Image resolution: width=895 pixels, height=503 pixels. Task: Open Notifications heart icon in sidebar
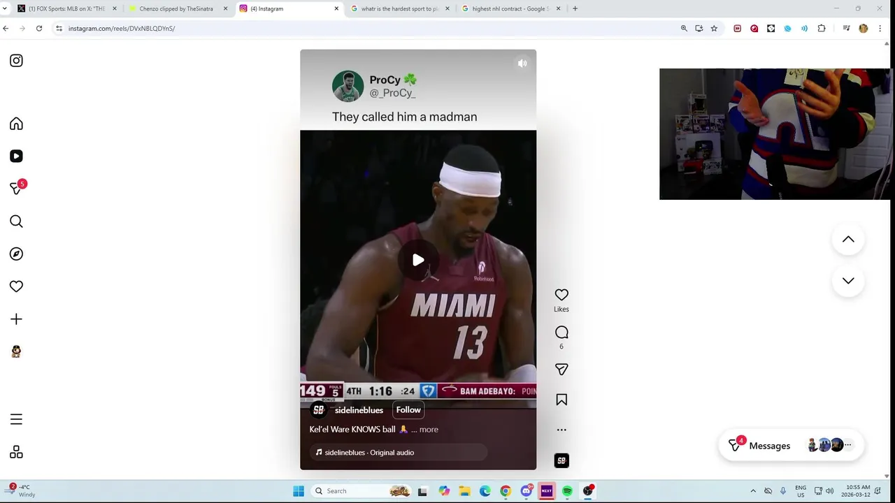coord(16,286)
